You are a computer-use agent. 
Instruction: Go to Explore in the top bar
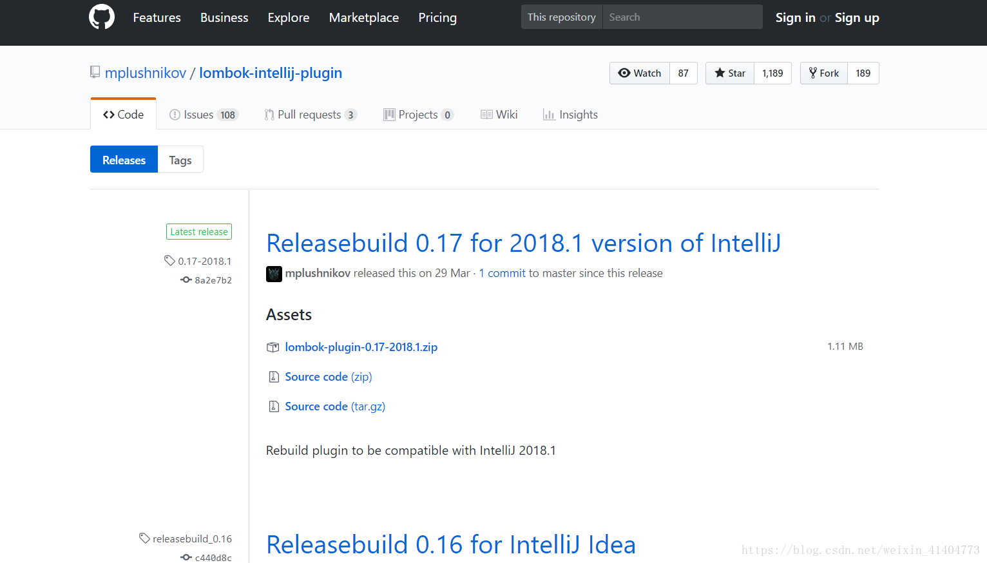point(289,17)
